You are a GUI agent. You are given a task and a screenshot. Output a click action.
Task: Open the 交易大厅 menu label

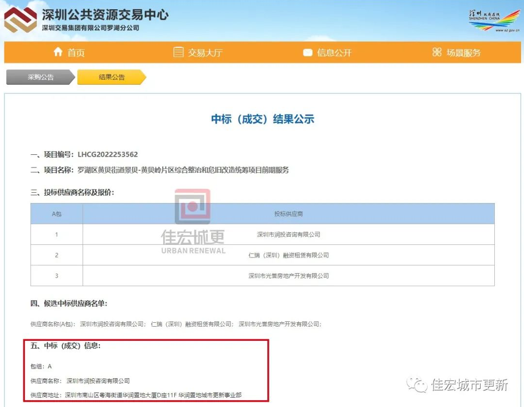[205, 53]
